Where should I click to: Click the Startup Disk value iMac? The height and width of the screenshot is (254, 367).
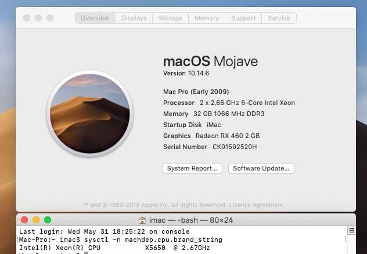(x=214, y=125)
